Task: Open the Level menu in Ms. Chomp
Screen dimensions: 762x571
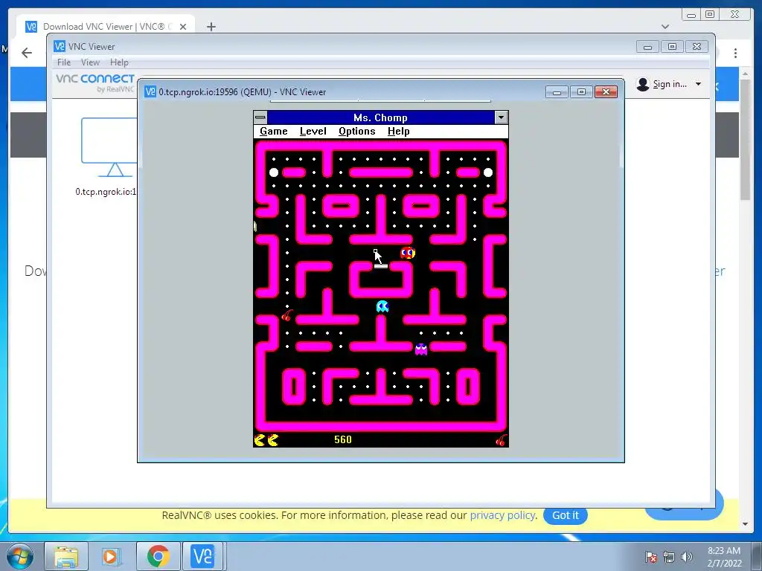Action: pos(313,131)
